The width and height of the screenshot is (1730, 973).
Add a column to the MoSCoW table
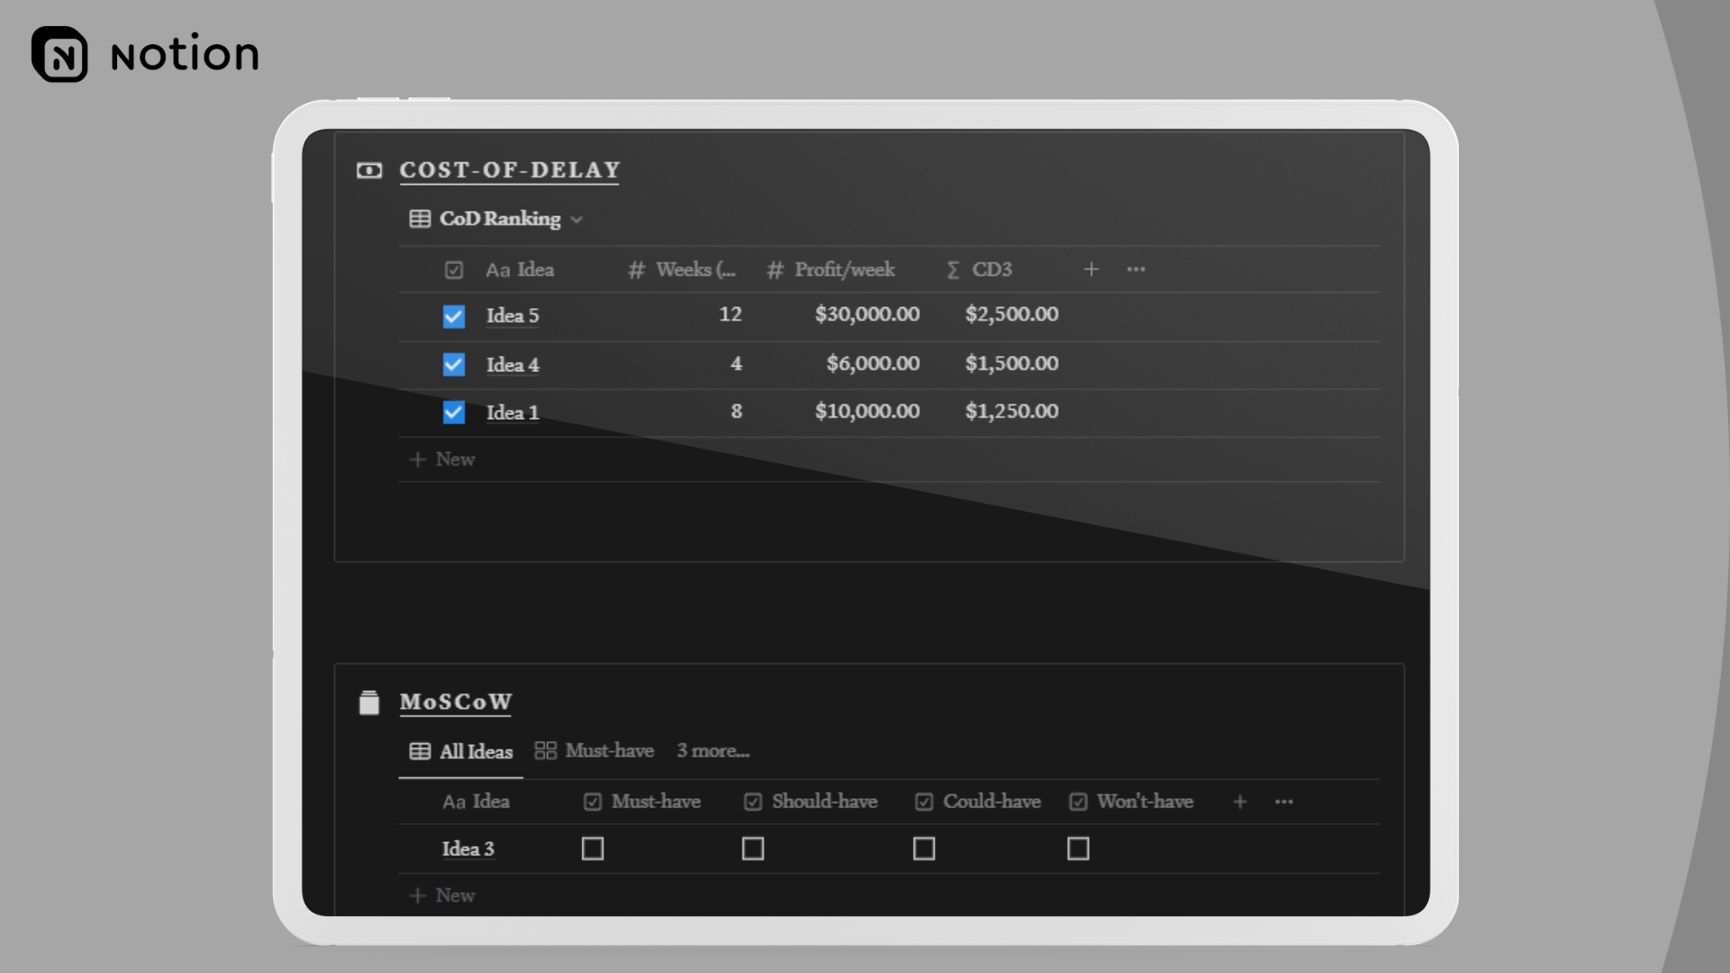pyautogui.click(x=1240, y=802)
